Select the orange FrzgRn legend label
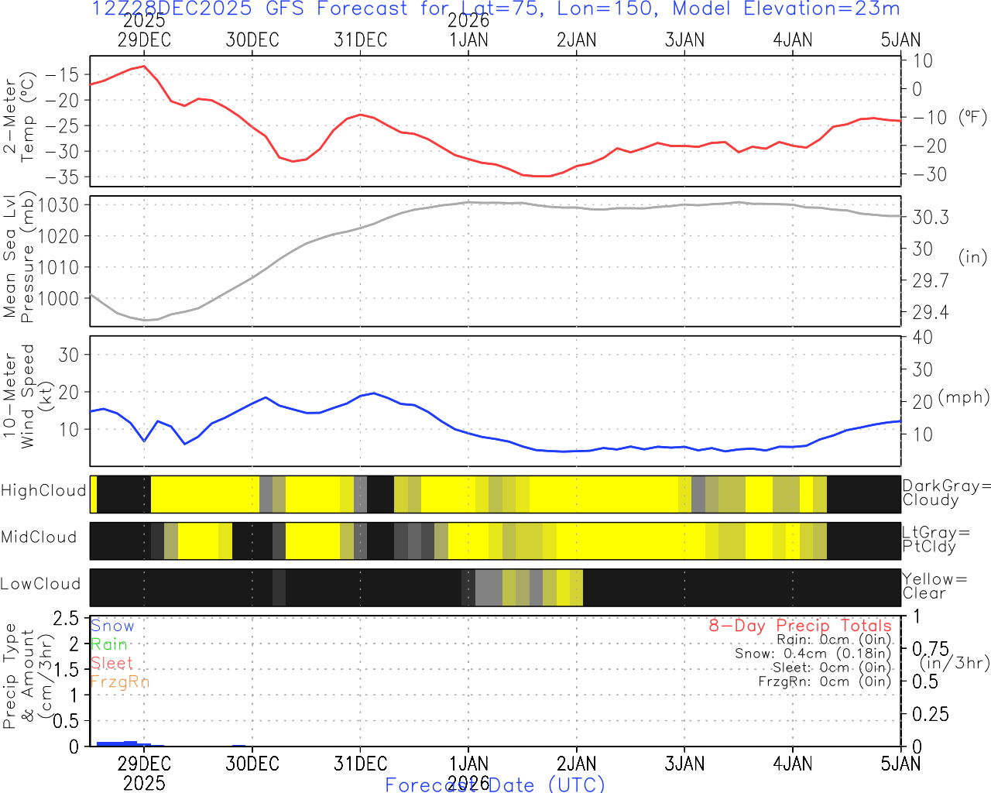The image size is (991, 793). 119,681
